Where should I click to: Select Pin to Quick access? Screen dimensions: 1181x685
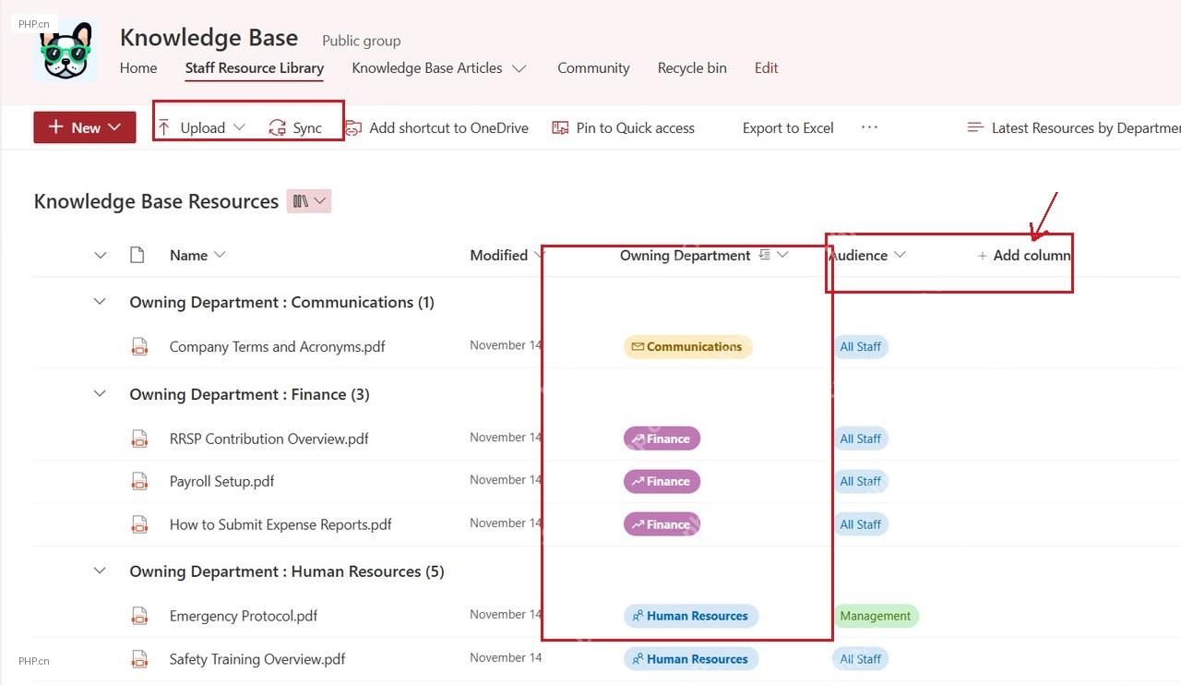(x=623, y=127)
